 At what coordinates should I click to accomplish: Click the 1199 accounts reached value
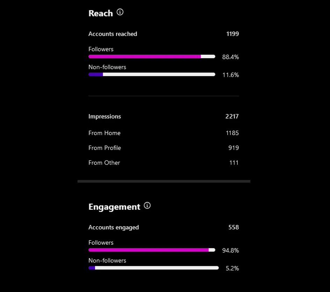[232, 34]
